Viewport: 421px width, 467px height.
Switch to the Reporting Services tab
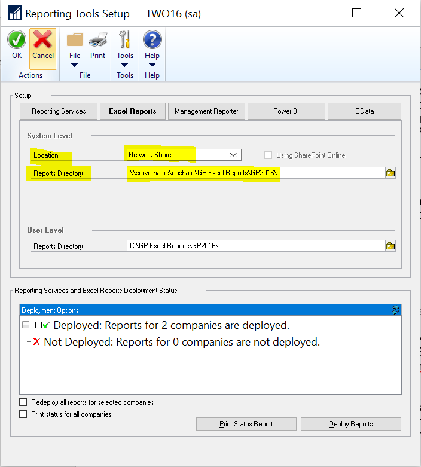[59, 111]
